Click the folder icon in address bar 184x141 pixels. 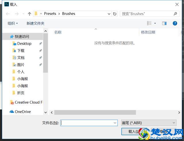36,13
